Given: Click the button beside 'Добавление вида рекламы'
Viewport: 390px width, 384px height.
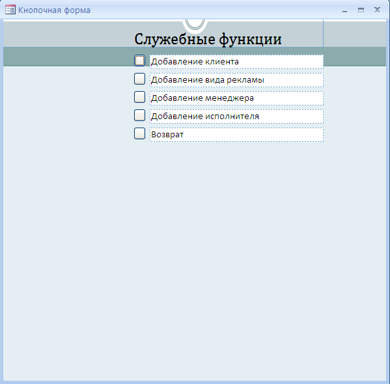Looking at the screenshot, I should (x=139, y=79).
